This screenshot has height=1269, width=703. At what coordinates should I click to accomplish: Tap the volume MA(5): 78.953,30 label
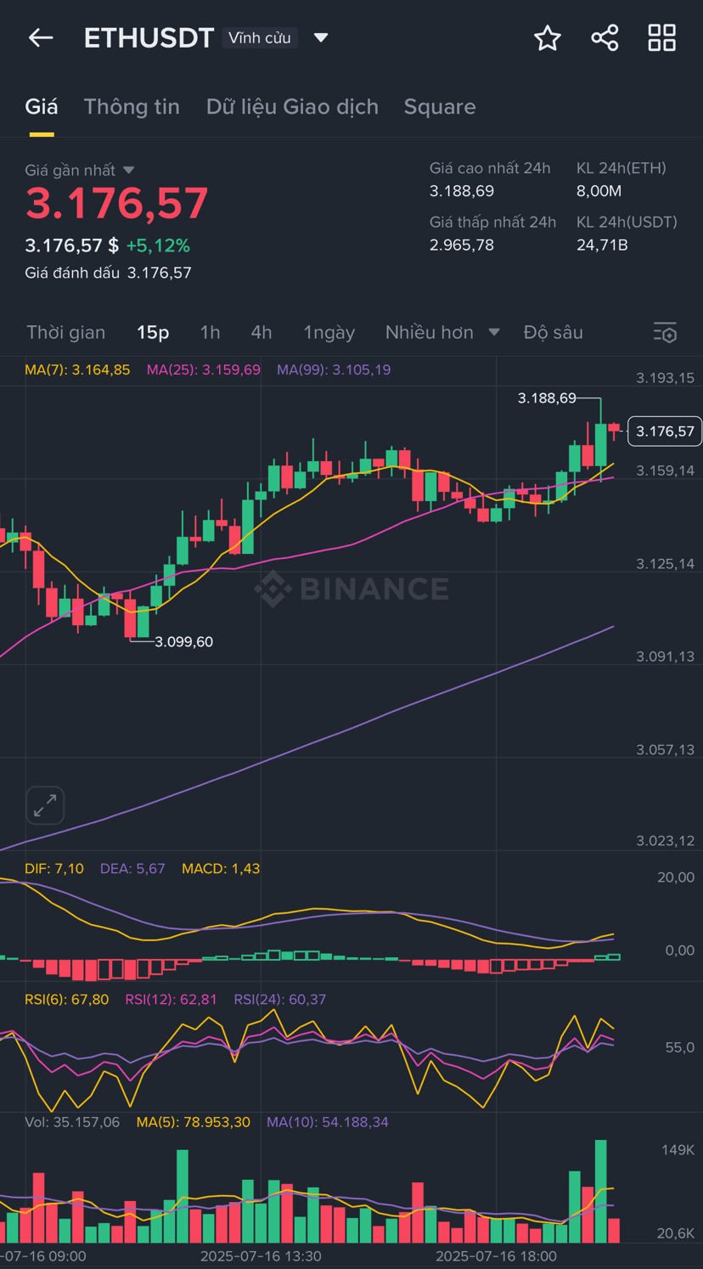click(194, 1122)
